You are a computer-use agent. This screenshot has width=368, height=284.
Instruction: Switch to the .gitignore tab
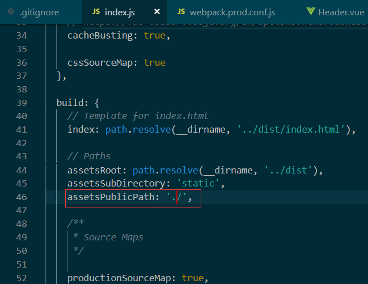[x=39, y=11]
